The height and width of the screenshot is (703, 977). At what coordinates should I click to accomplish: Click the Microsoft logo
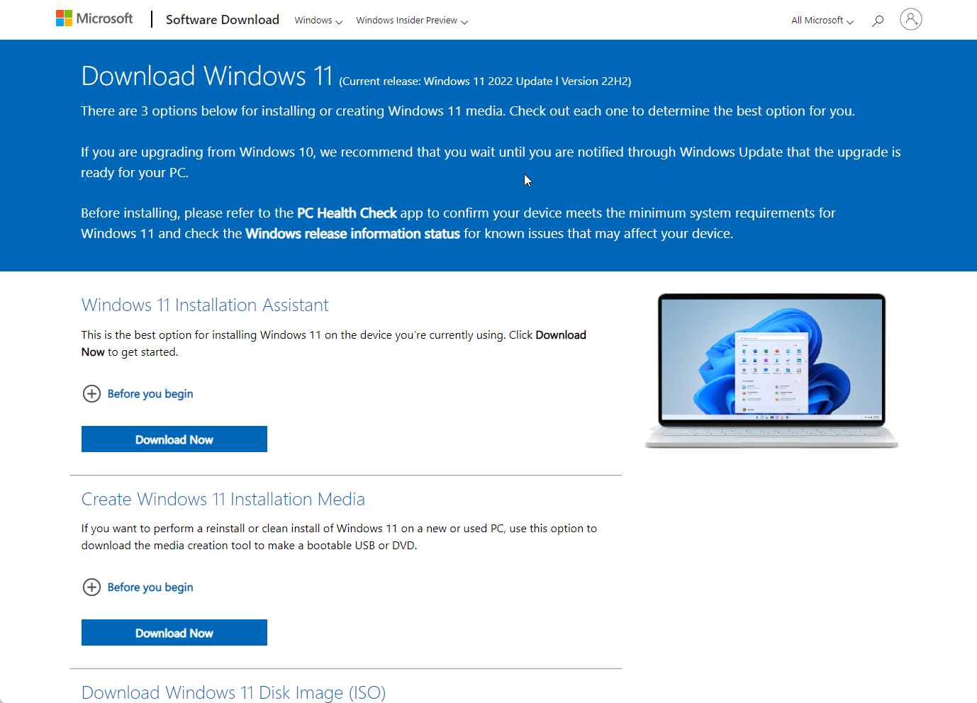[x=94, y=18]
